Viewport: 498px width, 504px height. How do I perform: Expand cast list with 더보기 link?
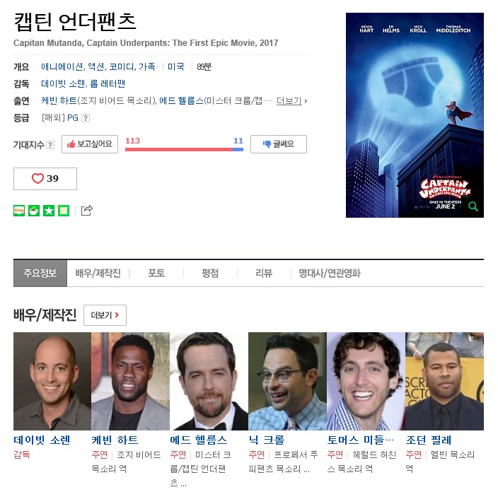[x=291, y=101]
